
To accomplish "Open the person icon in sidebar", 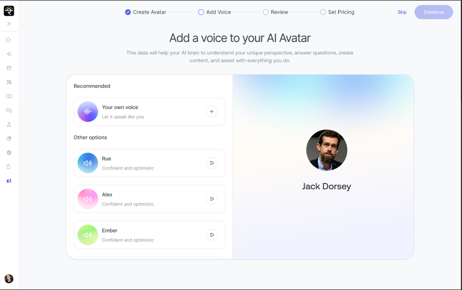I will (x=9, y=124).
